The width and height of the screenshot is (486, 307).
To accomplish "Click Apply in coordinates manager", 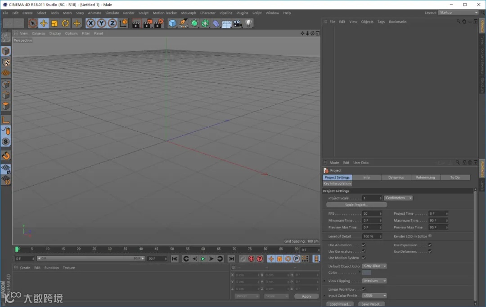I will [x=306, y=297].
